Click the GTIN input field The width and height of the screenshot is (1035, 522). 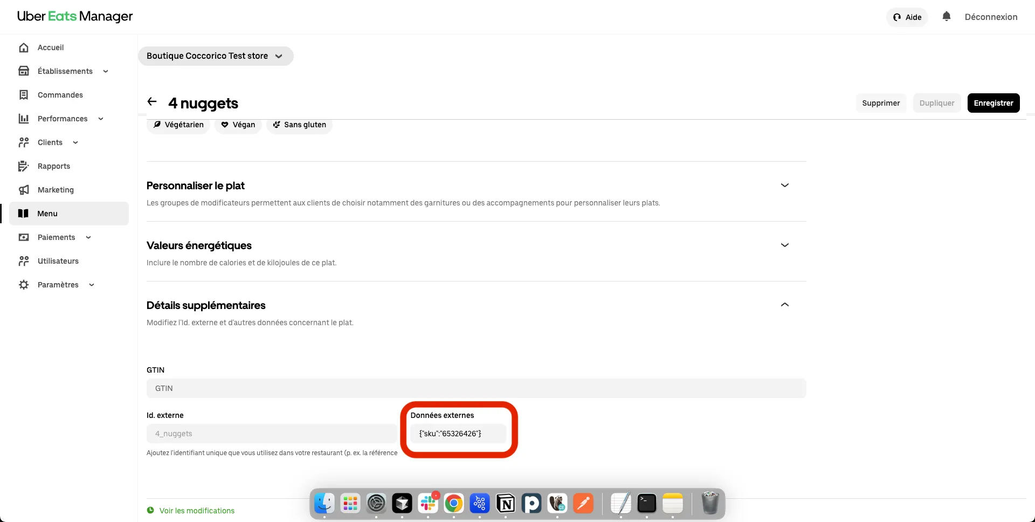[476, 388]
